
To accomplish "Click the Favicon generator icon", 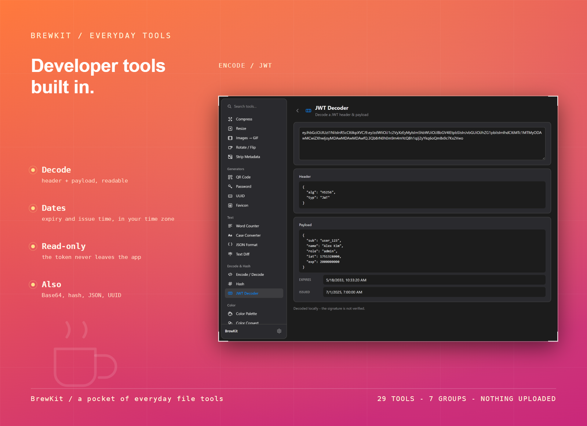I will point(230,205).
